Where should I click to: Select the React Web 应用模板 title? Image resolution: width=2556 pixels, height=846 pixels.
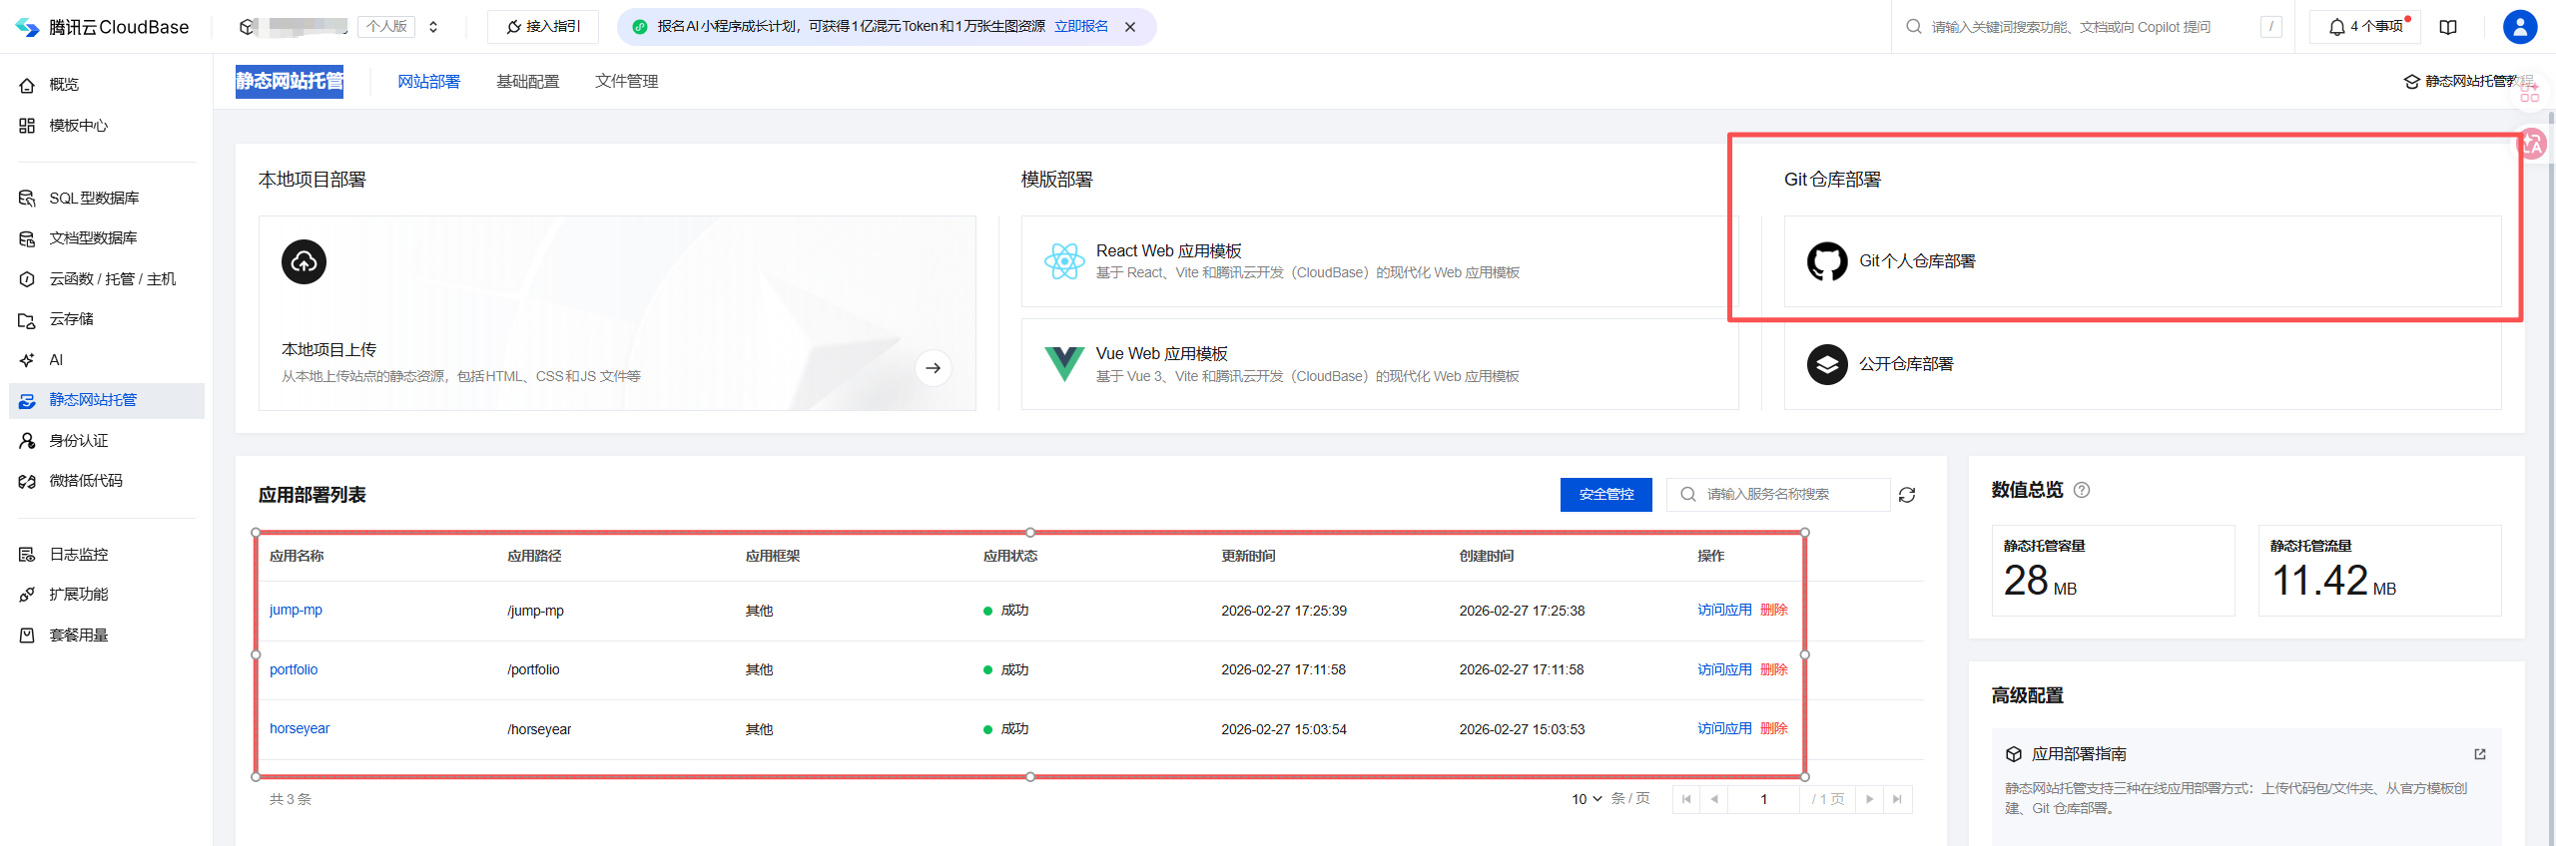pyautogui.click(x=1169, y=251)
